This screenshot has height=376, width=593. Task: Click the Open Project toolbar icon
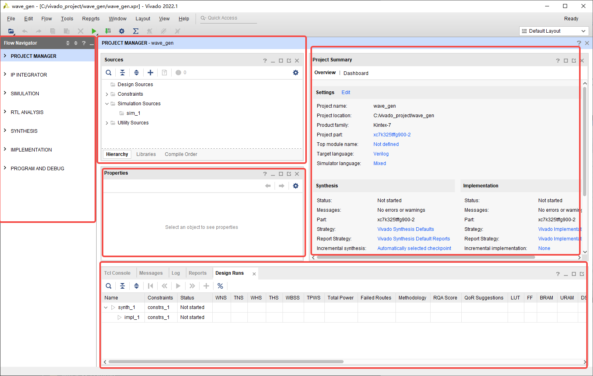tap(11, 31)
